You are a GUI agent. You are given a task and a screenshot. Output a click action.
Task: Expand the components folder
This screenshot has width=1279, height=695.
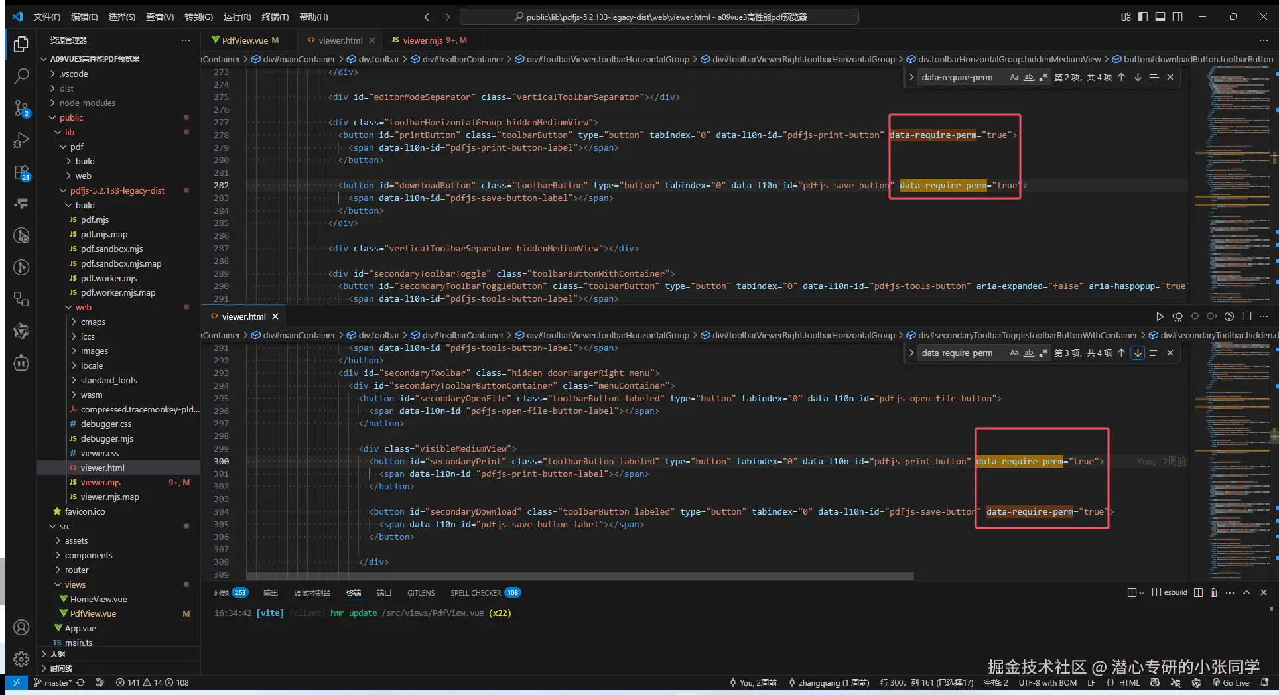(x=88, y=555)
